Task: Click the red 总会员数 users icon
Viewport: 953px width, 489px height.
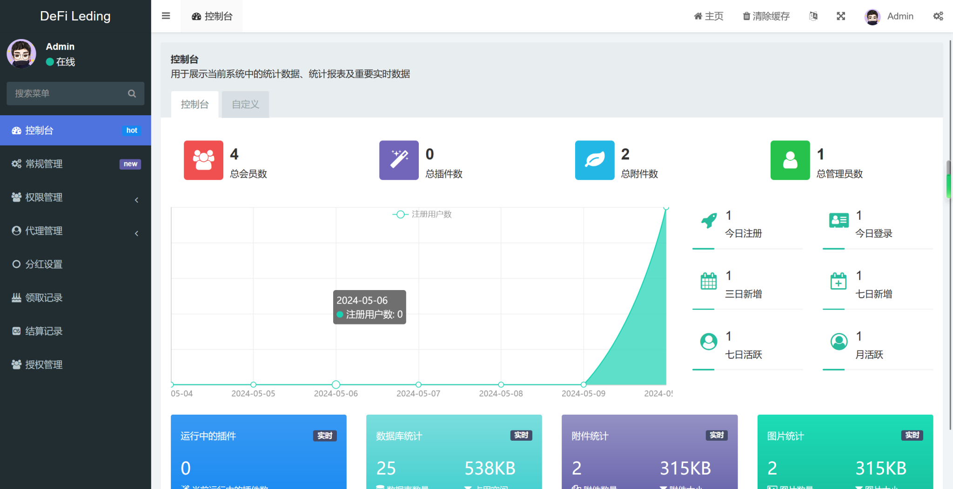Action: pos(203,160)
